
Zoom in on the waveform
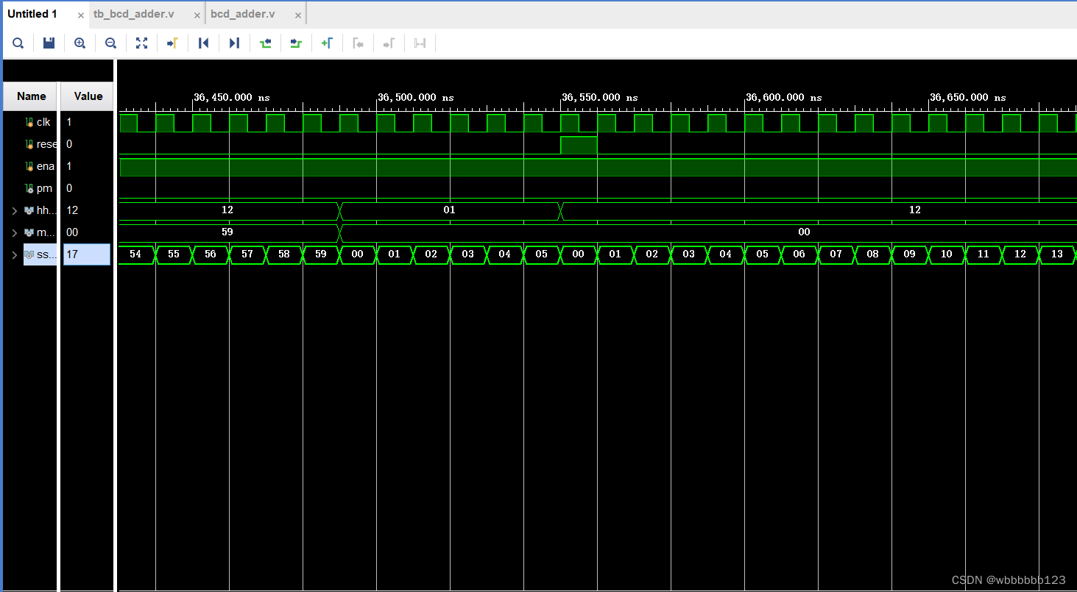[80, 43]
